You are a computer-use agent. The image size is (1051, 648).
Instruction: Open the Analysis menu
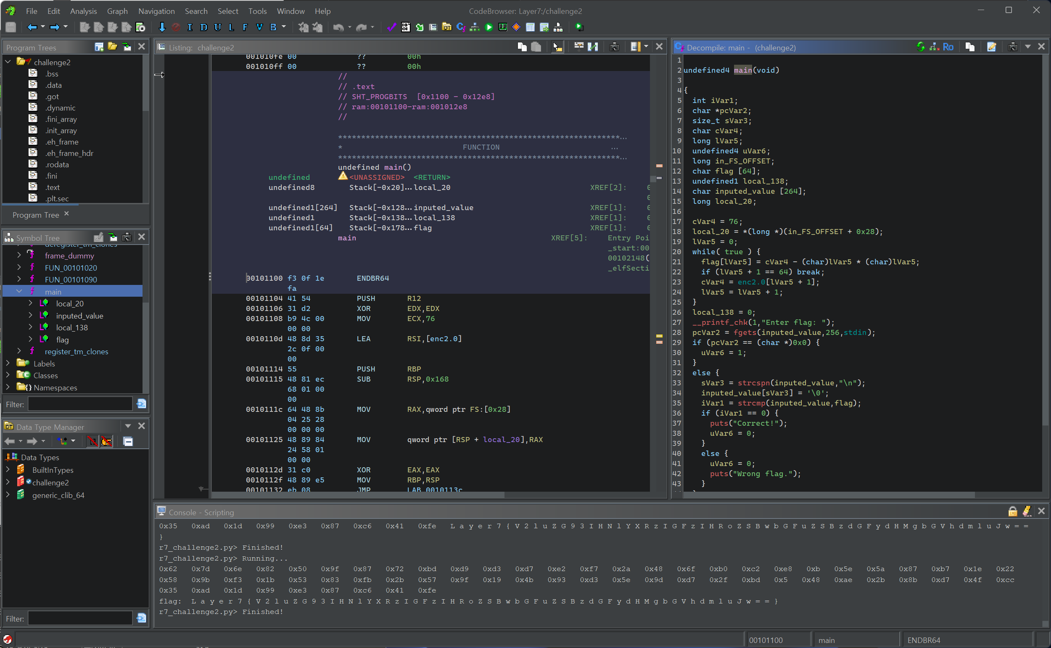tap(83, 11)
